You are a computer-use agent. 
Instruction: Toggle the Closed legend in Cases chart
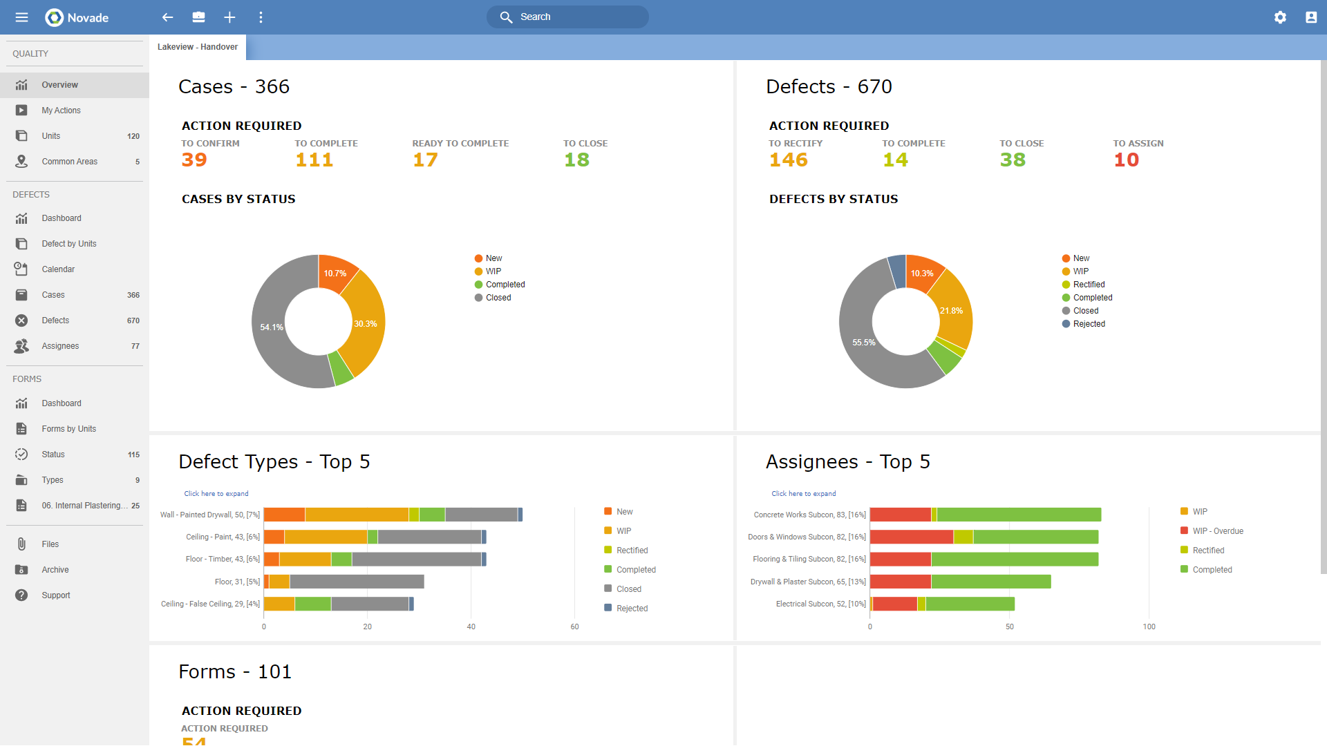coord(498,298)
